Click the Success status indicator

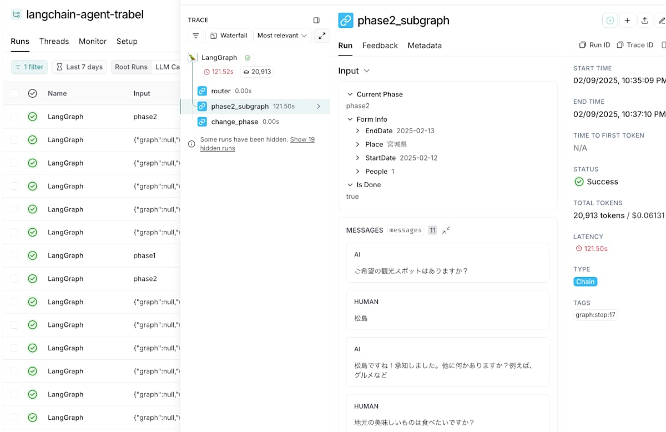click(596, 182)
